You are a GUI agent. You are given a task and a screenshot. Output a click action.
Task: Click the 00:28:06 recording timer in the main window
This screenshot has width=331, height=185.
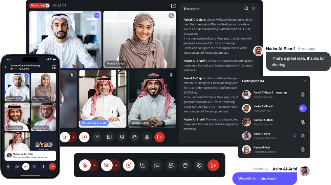[59, 6]
